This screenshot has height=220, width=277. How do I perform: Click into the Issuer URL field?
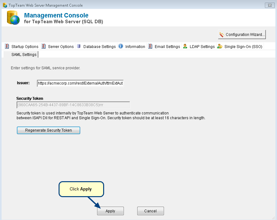[80, 83]
